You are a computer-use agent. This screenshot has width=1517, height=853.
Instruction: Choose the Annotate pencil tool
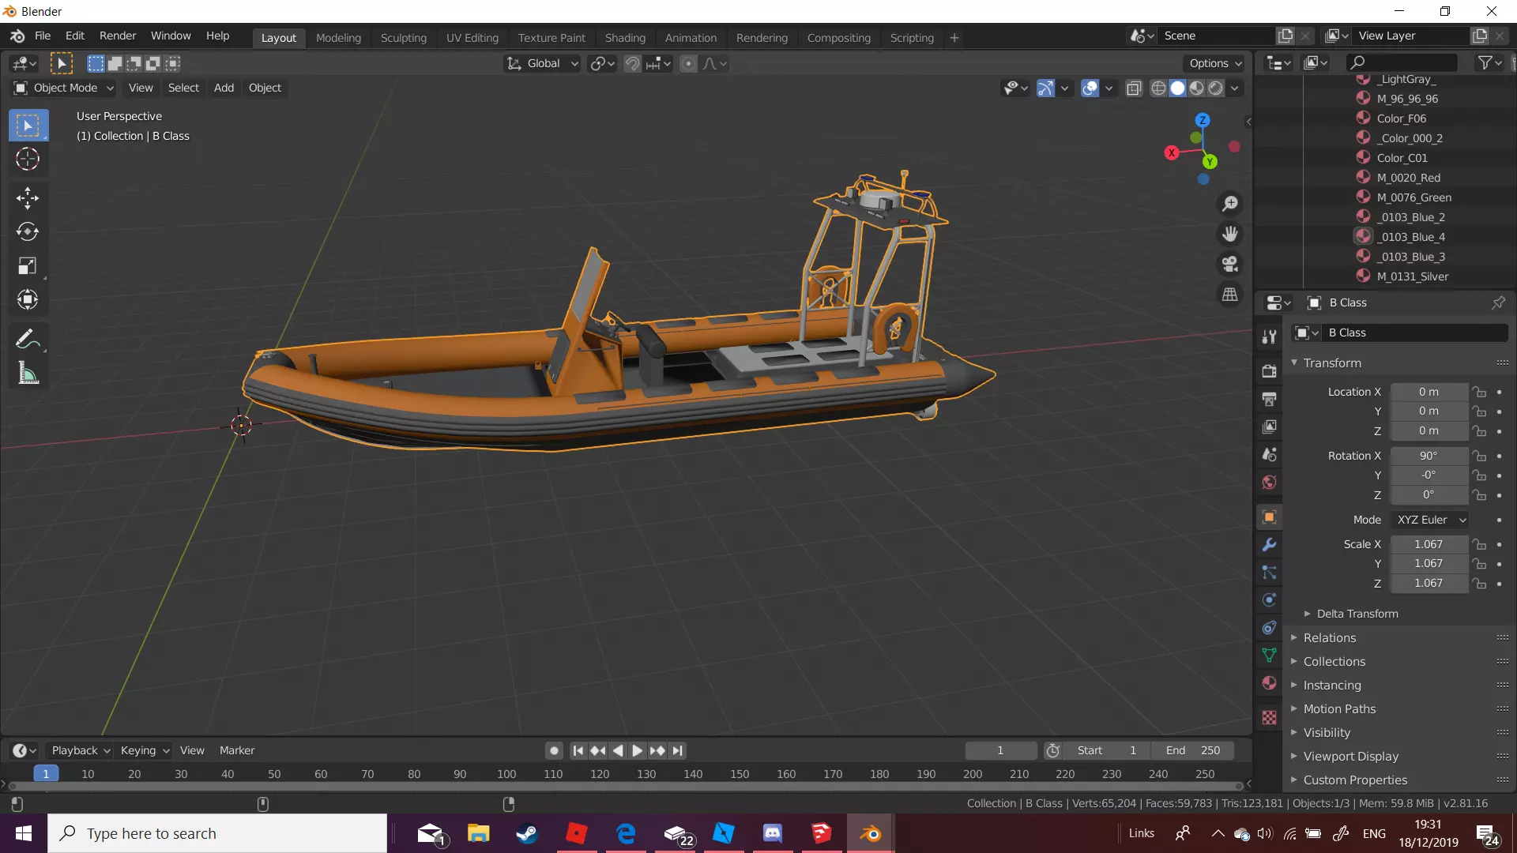28,340
